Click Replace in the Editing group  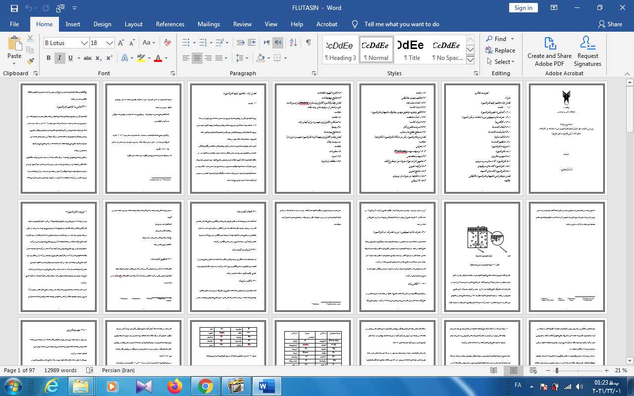tap(500, 50)
